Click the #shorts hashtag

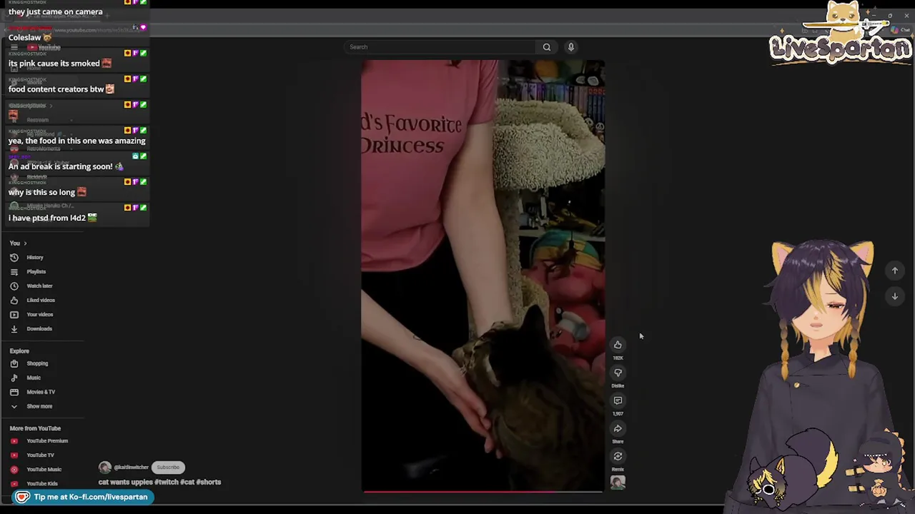[209, 483]
